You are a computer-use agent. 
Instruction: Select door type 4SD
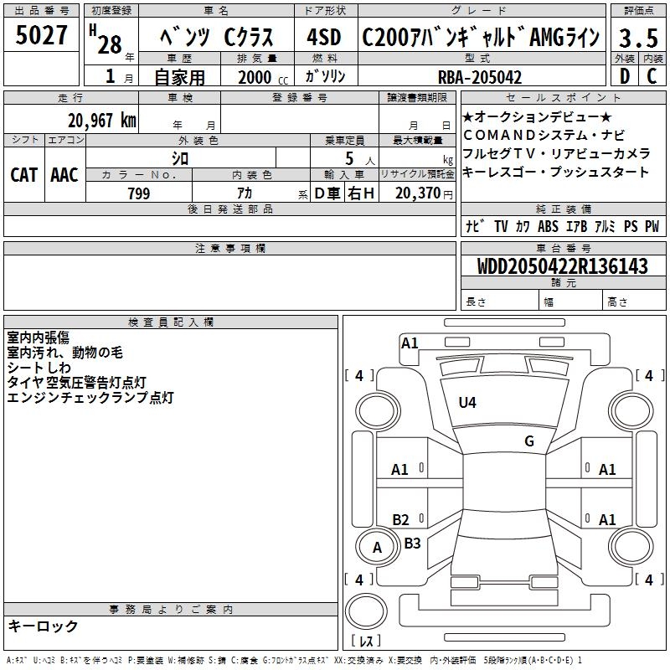(324, 37)
